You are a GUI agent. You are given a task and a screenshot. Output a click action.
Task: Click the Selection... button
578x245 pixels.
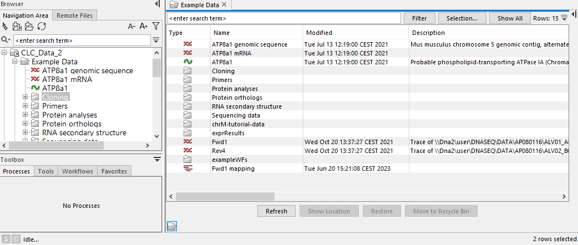coord(462,18)
